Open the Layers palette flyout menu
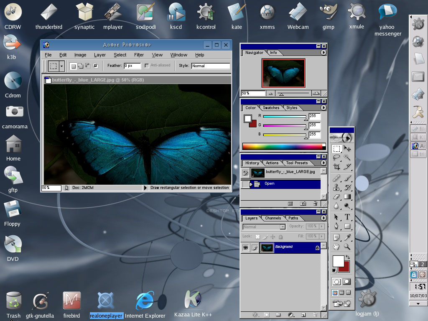 tap(324, 218)
